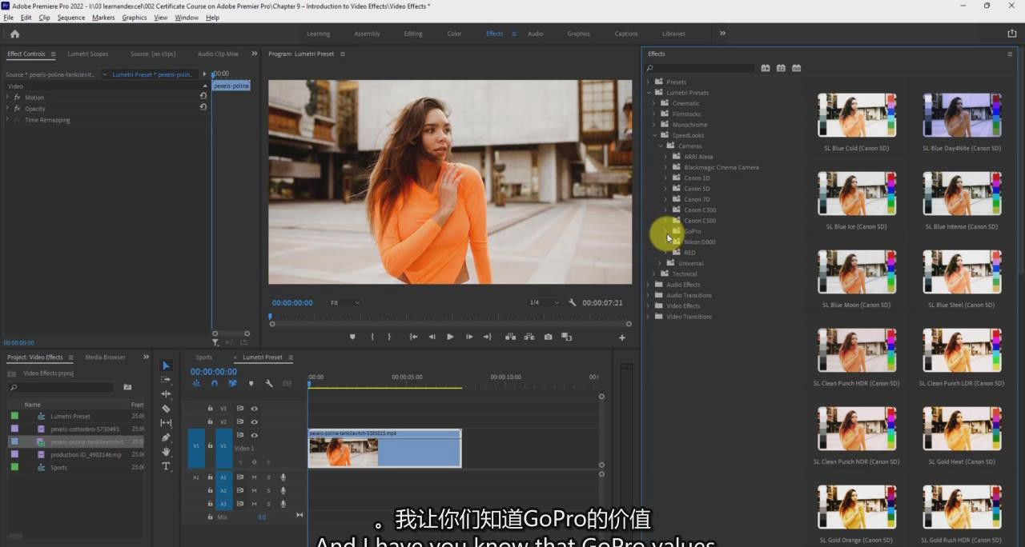Select the GoPro folder
Screen dimensions: 1025x547
692,231
